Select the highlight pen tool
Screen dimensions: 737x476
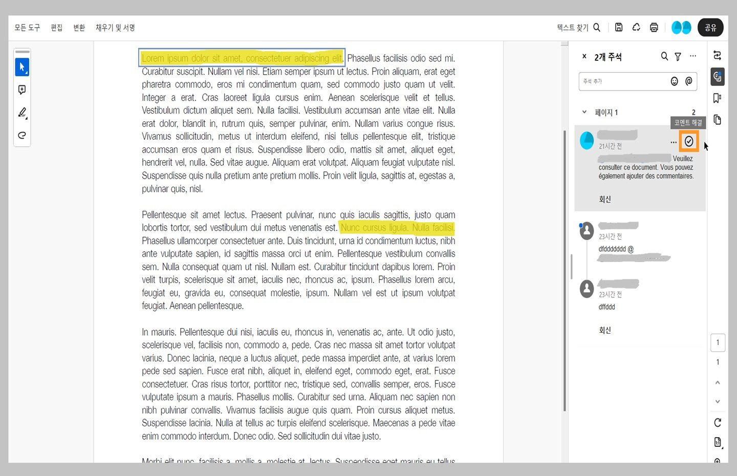(x=22, y=113)
